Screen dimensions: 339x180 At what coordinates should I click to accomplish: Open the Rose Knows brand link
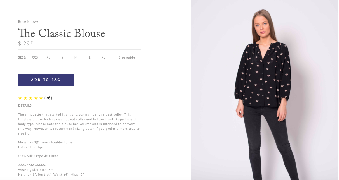28,22
